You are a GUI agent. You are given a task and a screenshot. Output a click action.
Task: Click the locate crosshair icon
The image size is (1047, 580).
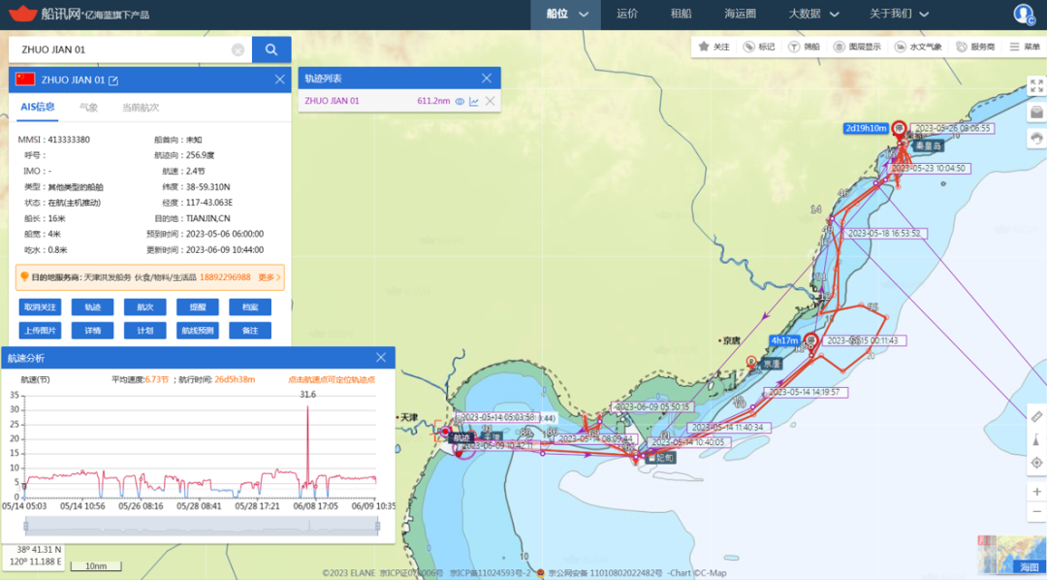(1036, 463)
